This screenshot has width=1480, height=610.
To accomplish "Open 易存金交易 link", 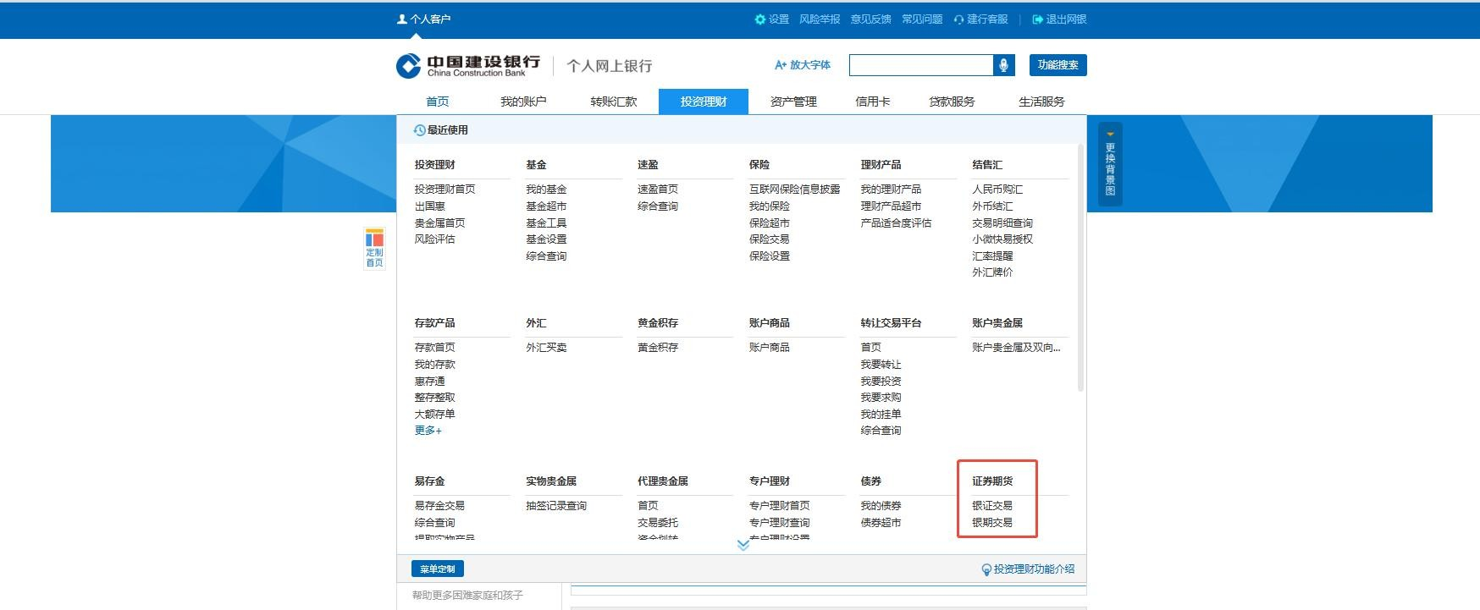I will (439, 506).
